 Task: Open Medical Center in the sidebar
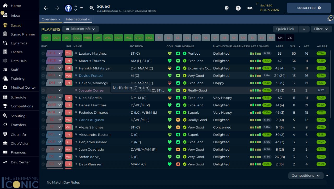(x=23, y=87)
